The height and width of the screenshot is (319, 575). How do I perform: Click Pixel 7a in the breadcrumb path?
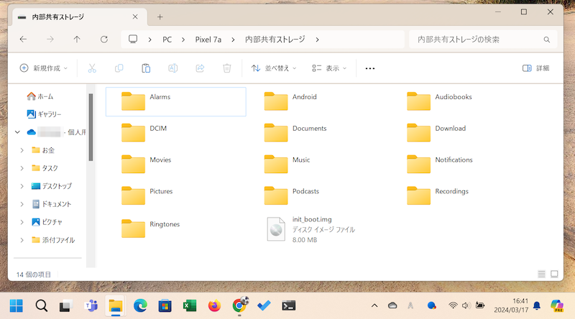tap(209, 40)
